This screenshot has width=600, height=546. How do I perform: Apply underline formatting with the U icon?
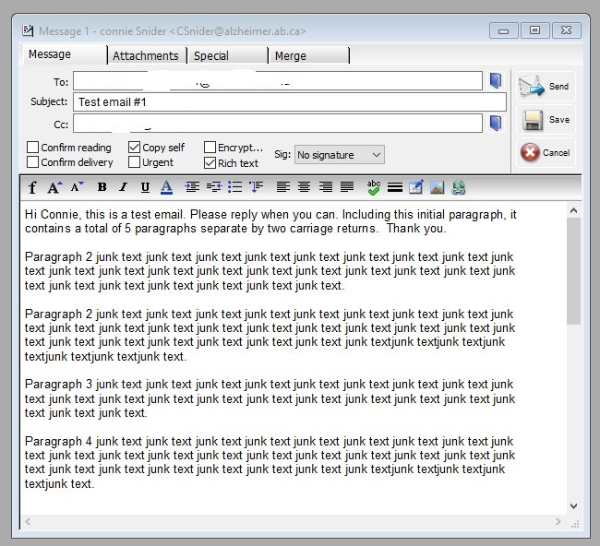[145, 187]
